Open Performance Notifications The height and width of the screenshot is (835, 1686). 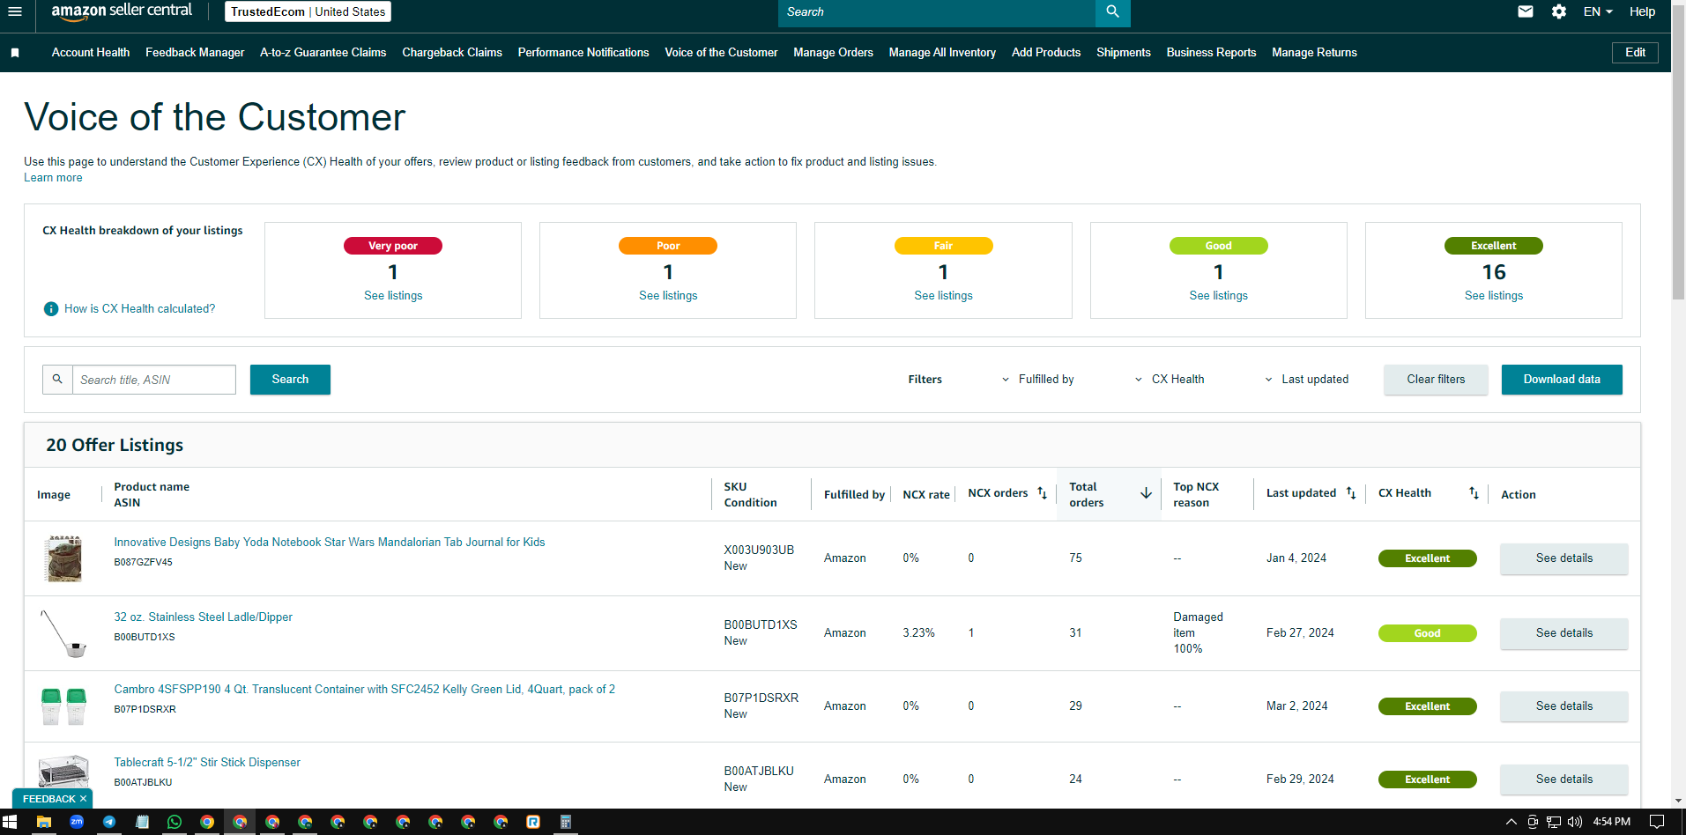tap(583, 53)
